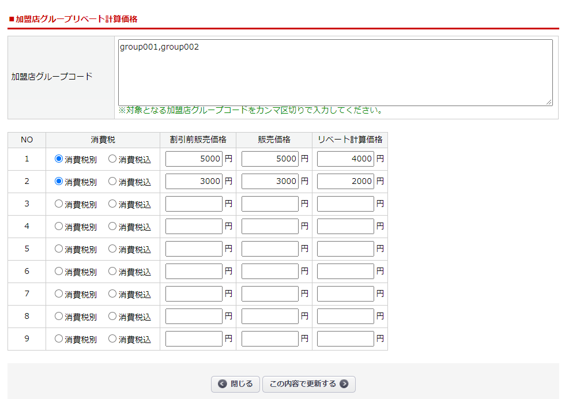Click row 2 販売価格 field with 3000

coord(270,181)
